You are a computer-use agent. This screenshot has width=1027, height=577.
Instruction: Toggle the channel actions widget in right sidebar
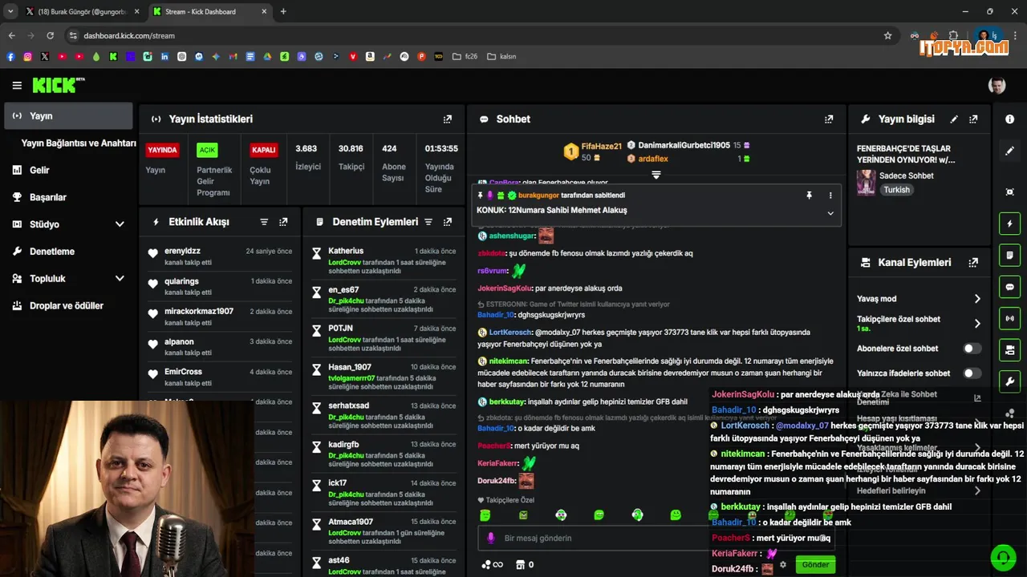[x=1010, y=349]
